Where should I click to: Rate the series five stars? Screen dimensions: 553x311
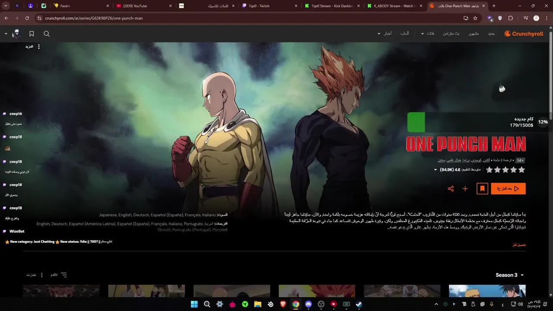[x=489, y=170]
